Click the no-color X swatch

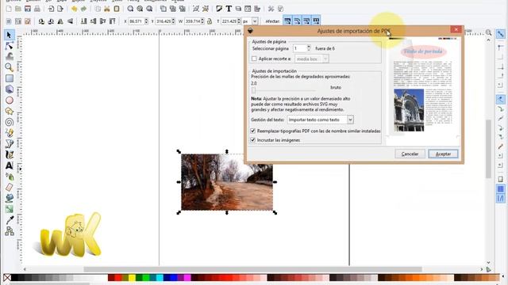[x=7, y=278]
